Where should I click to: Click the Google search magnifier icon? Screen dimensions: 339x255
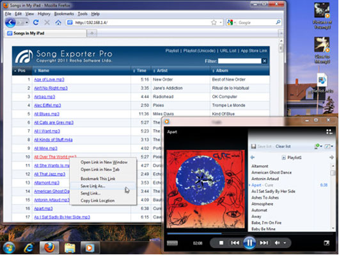pos(278,22)
